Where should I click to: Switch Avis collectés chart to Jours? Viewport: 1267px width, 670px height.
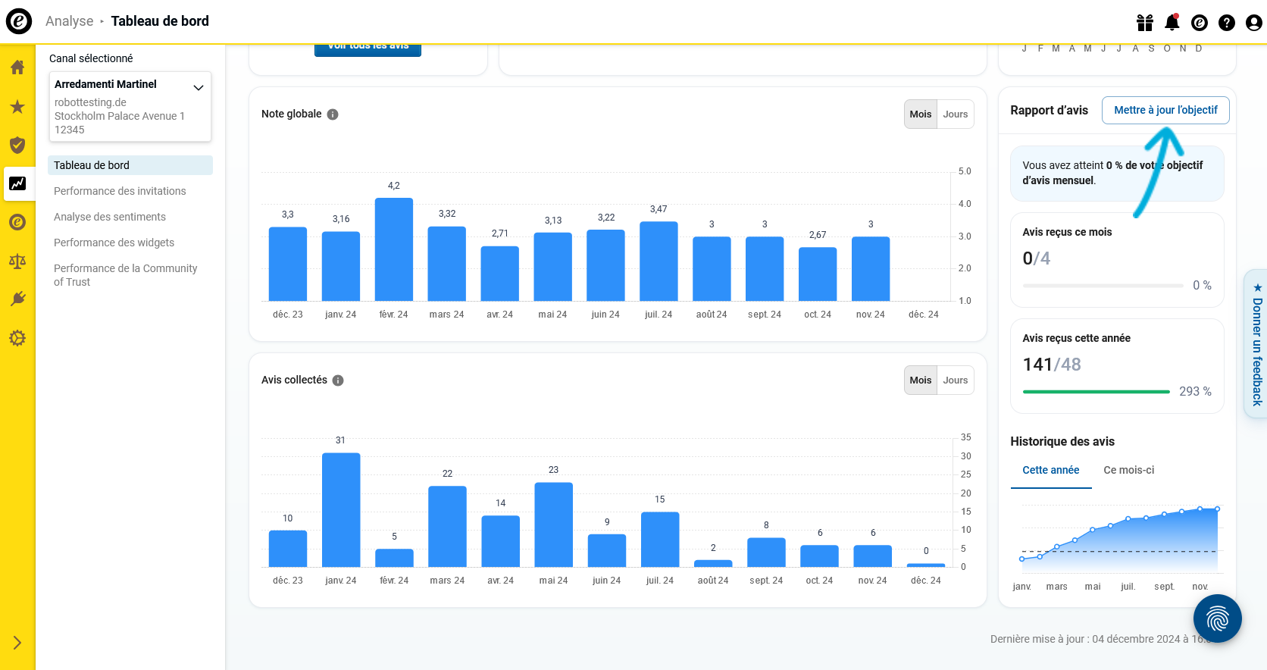point(956,380)
